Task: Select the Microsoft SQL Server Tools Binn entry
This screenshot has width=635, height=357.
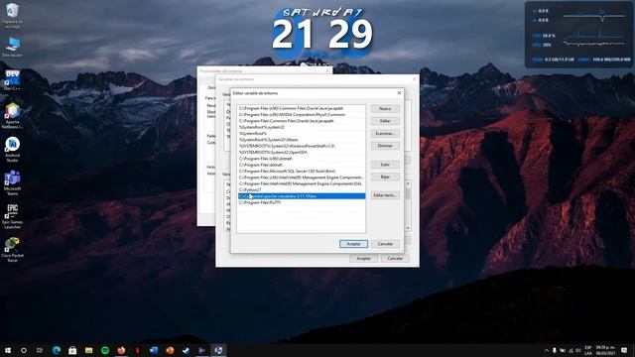Action: pyautogui.click(x=302, y=172)
